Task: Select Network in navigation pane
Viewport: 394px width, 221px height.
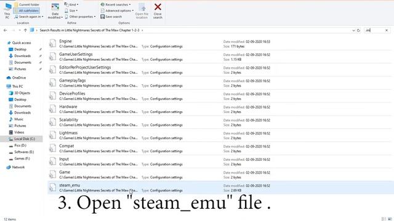Action: (x=16, y=167)
